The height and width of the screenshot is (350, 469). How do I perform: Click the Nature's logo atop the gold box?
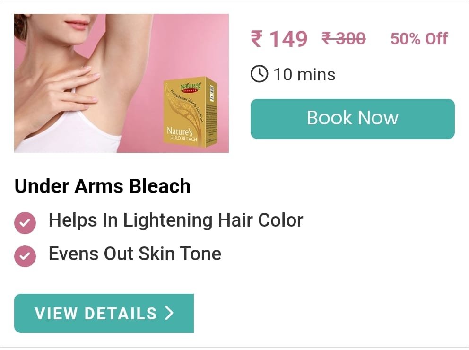[x=191, y=87]
